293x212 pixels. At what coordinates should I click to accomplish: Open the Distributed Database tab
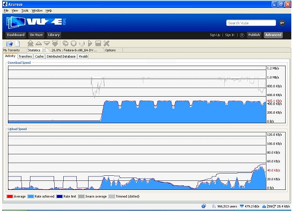coord(61,57)
